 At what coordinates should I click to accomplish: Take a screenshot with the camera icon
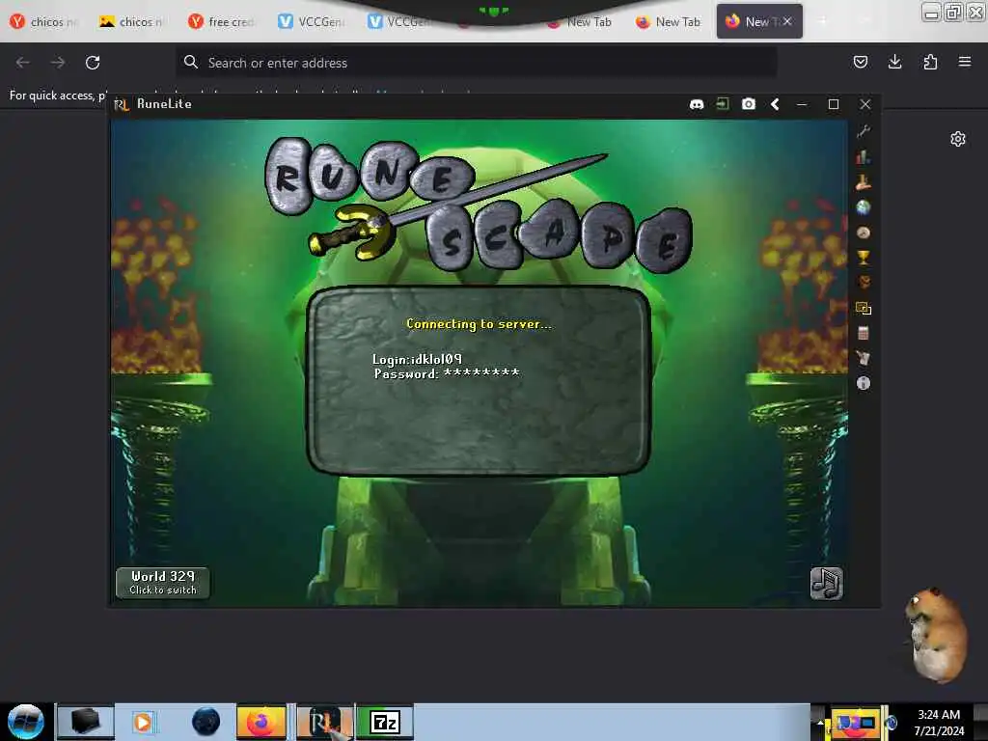(x=749, y=104)
